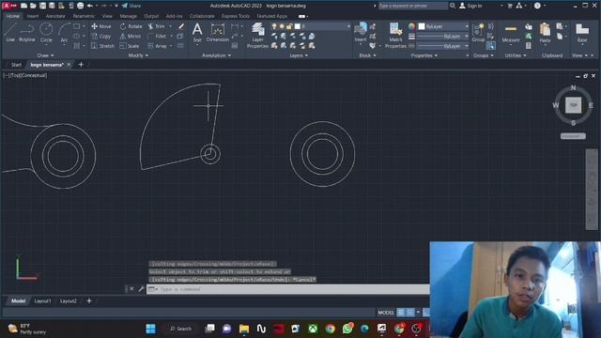Select the Text annotation tool
Screen dimensions: 601x338
(197, 32)
